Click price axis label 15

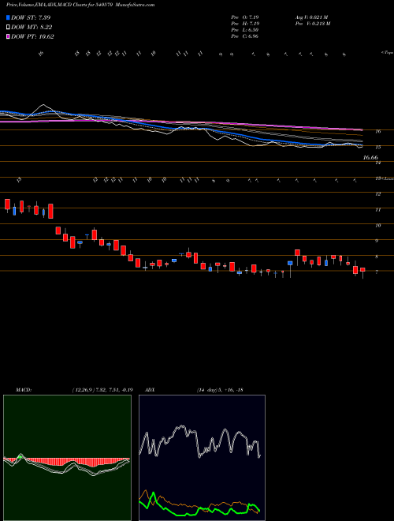tap(377, 147)
